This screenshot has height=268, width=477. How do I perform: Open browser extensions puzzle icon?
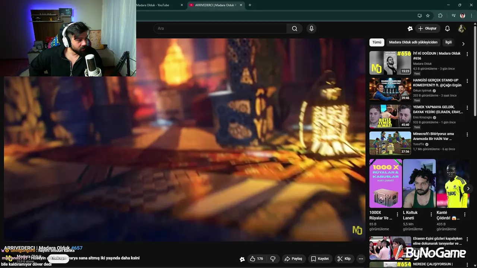tap(440, 16)
